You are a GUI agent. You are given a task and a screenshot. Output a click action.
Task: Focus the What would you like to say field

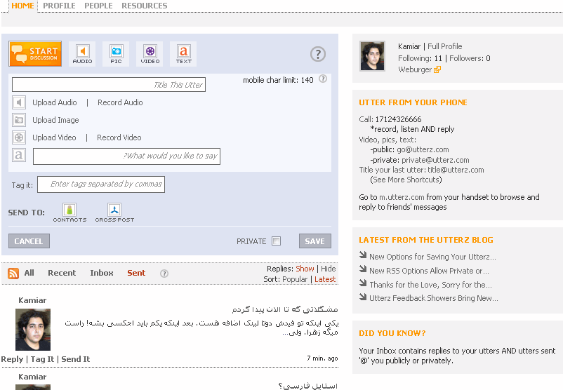coord(127,156)
